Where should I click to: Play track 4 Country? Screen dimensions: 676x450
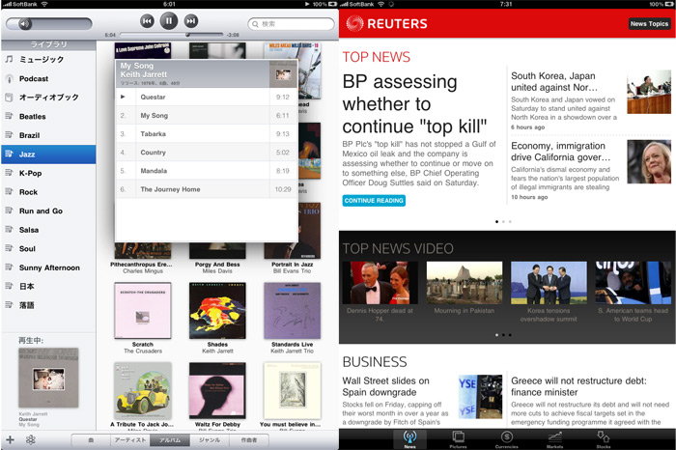click(x=207, y=153)
